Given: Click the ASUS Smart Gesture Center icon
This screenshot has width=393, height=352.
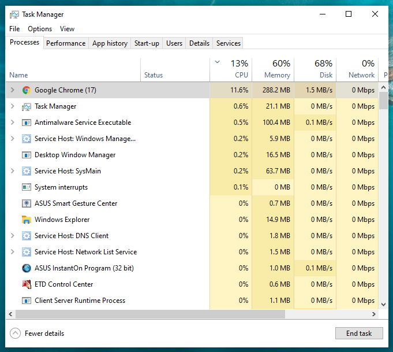Looking at the screenshot, I should point(27,203).
